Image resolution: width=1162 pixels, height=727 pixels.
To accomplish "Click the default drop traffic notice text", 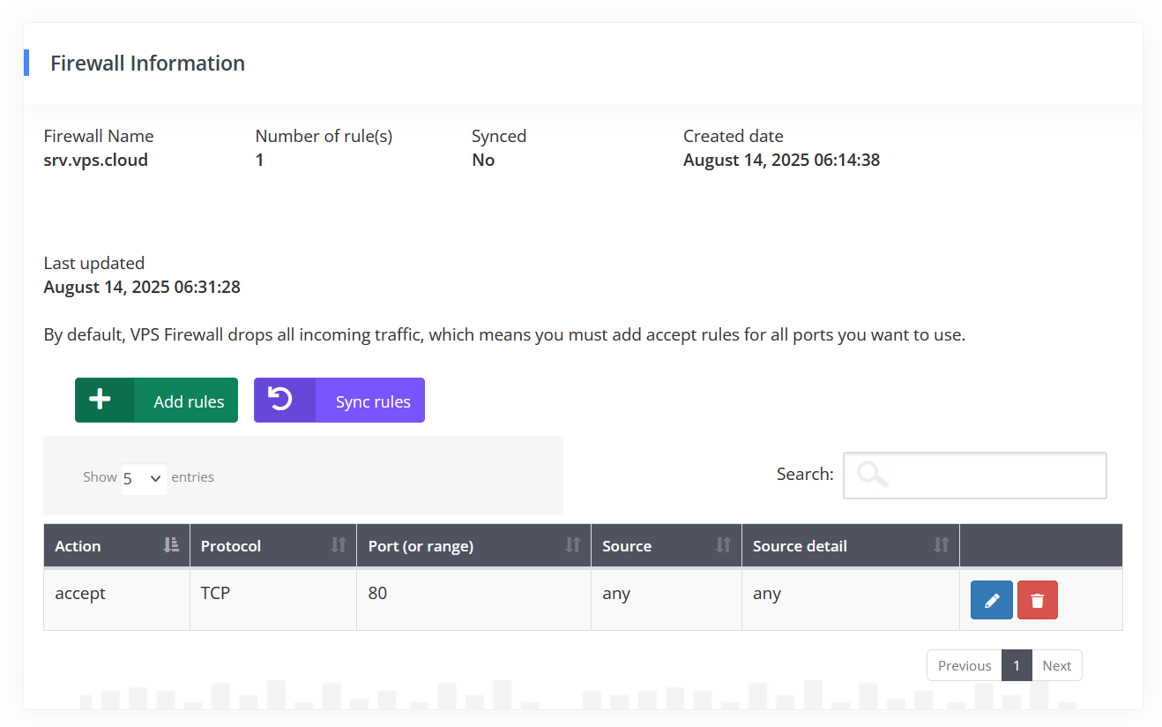I will click(x=504, y=335).
